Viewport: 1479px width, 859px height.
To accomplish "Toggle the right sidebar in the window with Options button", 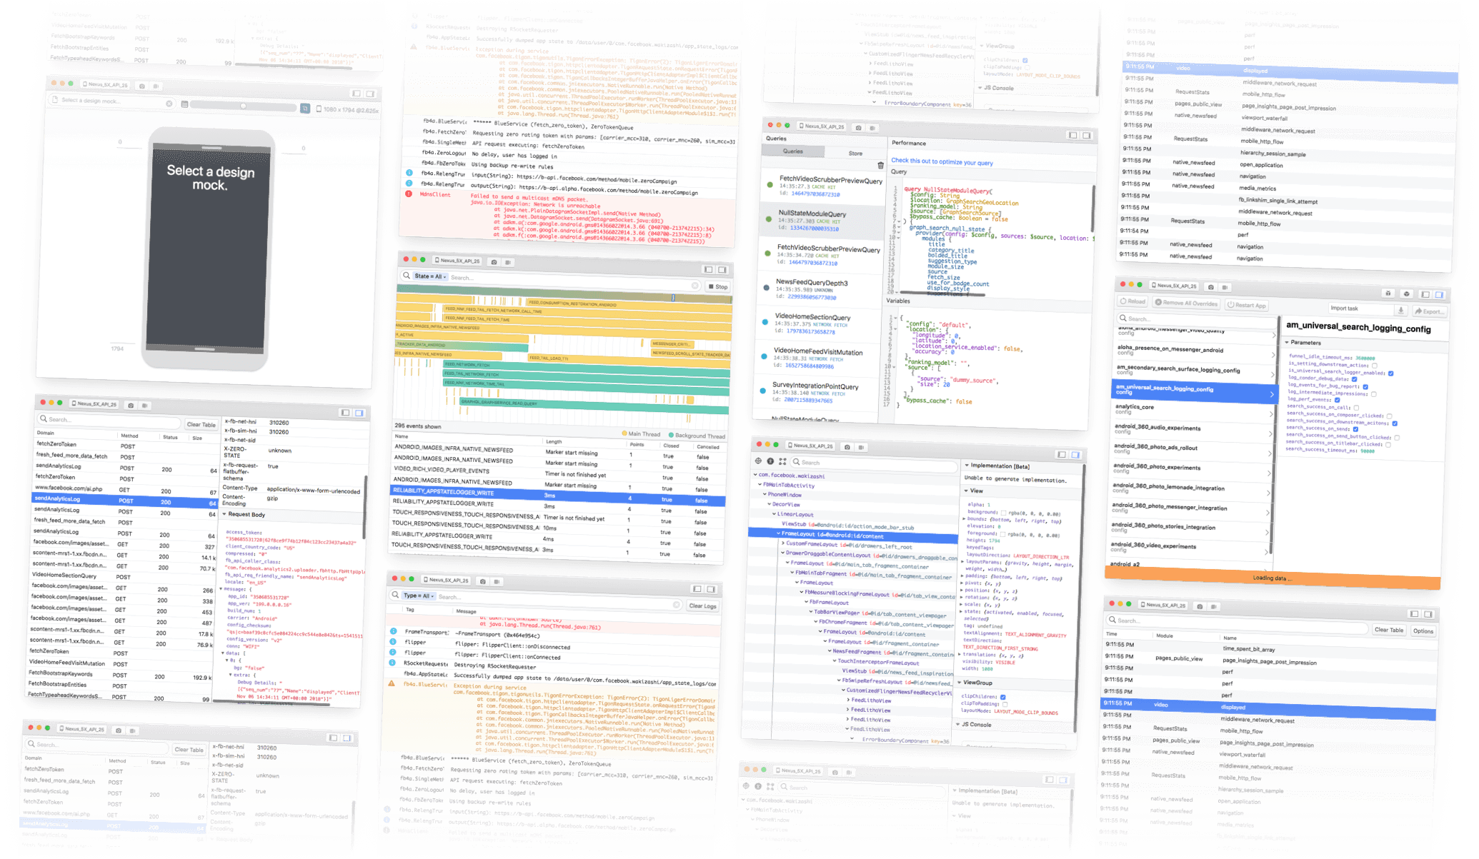I will pyautogui.click(x=1428, y=614).
